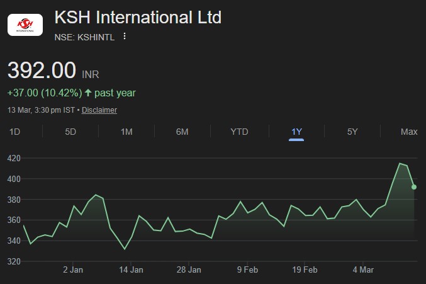Click the +37.00 (10.42%) change text
426x284 pixels.
coord(45,93)
